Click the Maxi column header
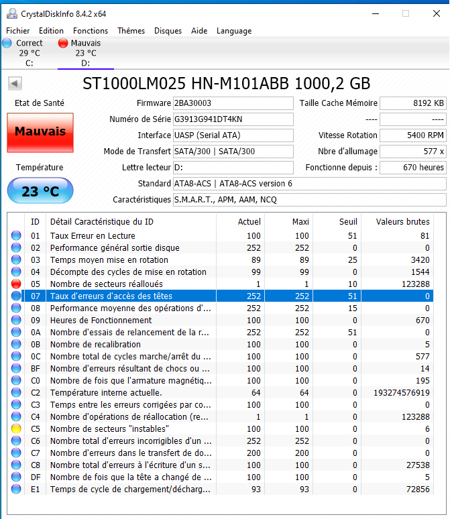This screenshot has width=452, height=519. 289,222
